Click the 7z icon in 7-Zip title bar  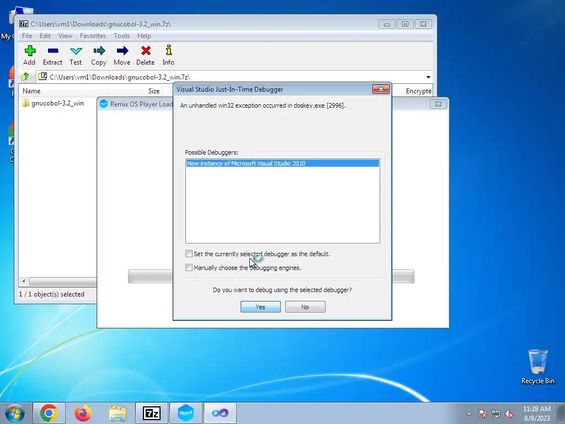24,24
